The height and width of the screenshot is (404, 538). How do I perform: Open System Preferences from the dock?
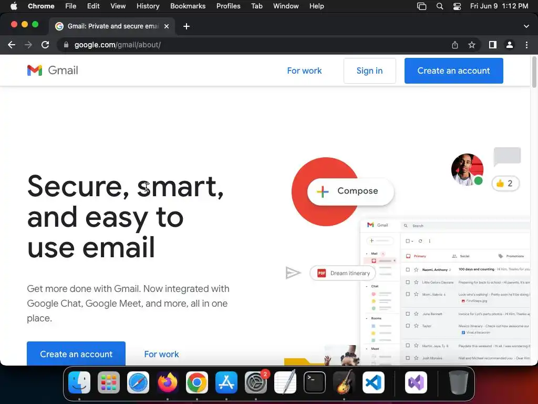[x=256, y=382]
